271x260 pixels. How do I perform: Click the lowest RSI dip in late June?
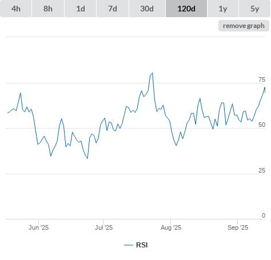[87, 158]
